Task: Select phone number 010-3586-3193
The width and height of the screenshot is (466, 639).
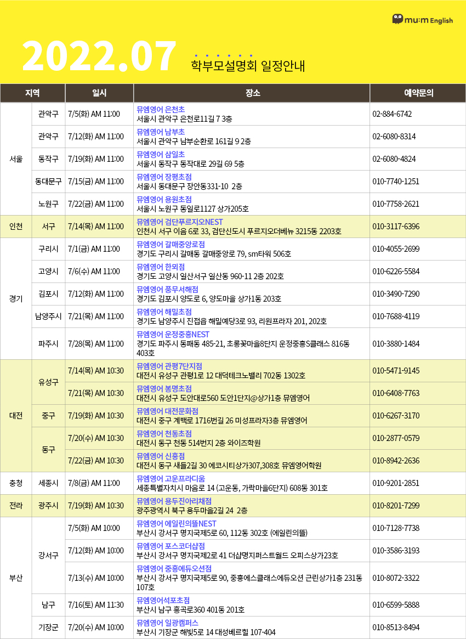Action: coord(395,551)
